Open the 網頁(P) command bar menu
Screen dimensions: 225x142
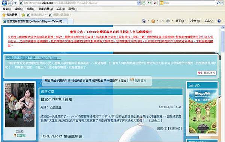coord(181,21)
